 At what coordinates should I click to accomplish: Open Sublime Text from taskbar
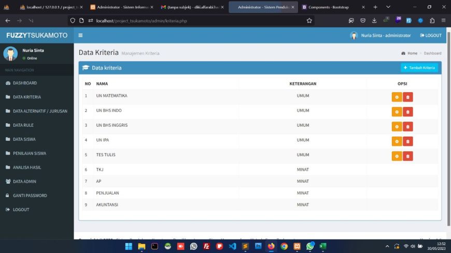[245, 246]
